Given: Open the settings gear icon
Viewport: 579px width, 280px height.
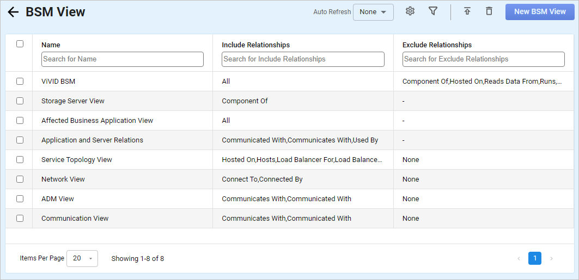Looking at the screenshot, I should tap(410, 11).
